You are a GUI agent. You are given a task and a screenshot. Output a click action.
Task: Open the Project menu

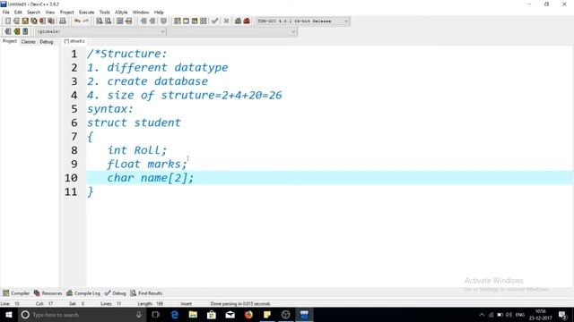(67, 12)
